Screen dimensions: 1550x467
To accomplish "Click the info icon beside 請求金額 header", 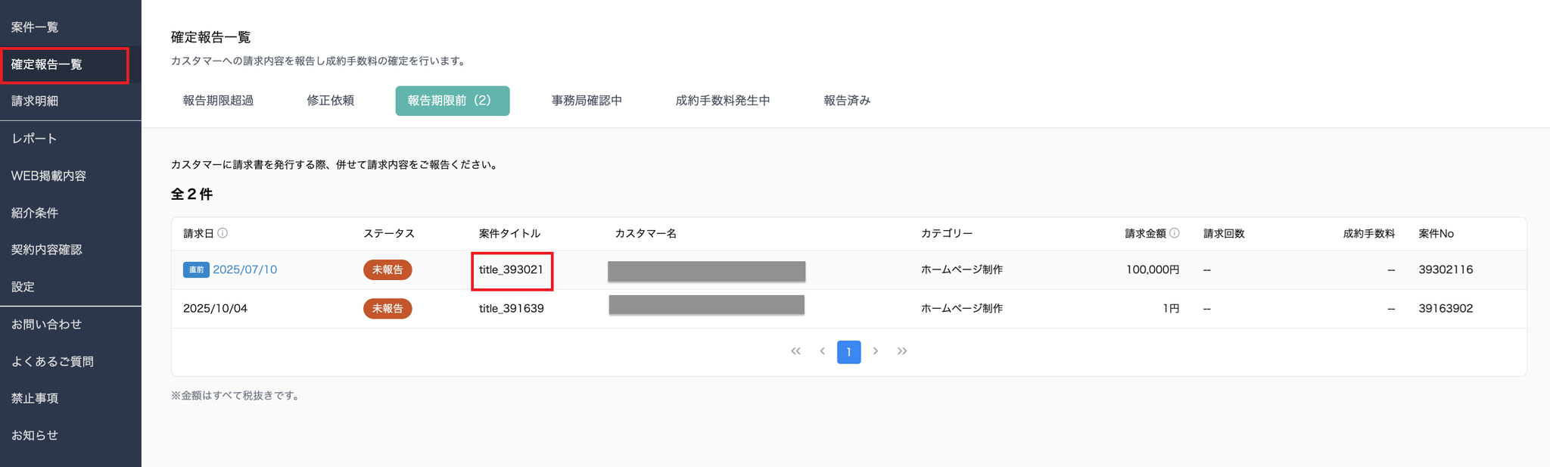I will 1175,233.
